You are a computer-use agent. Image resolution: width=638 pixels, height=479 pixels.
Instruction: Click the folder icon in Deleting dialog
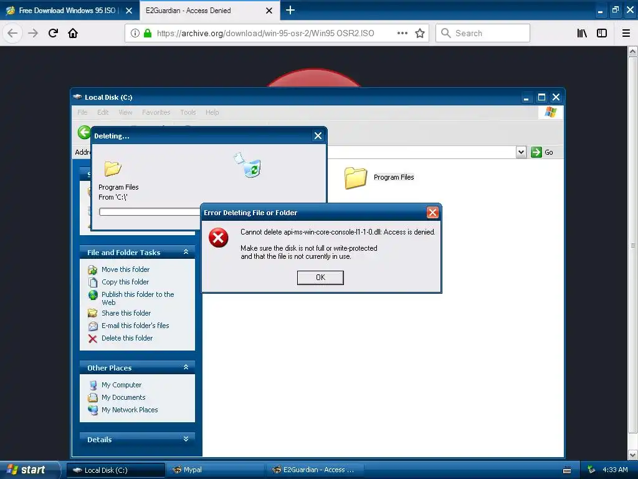click(113, 168)
